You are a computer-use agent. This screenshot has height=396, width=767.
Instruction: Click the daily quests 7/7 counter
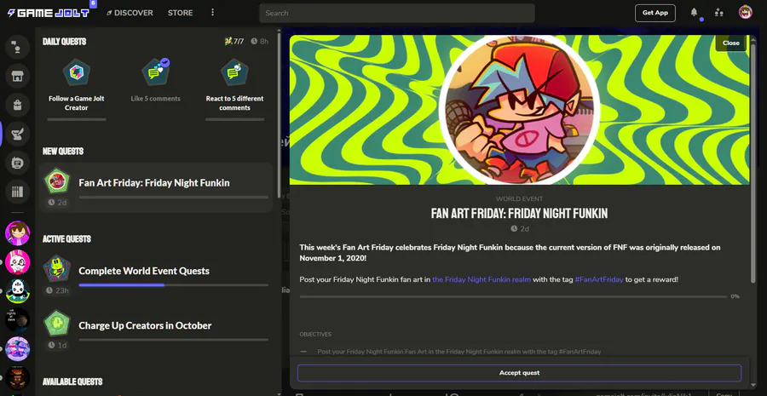click(234, 42)
